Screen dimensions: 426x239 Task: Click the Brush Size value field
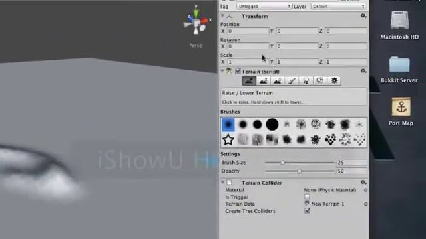pyautogui.click(x=352, y=162)
